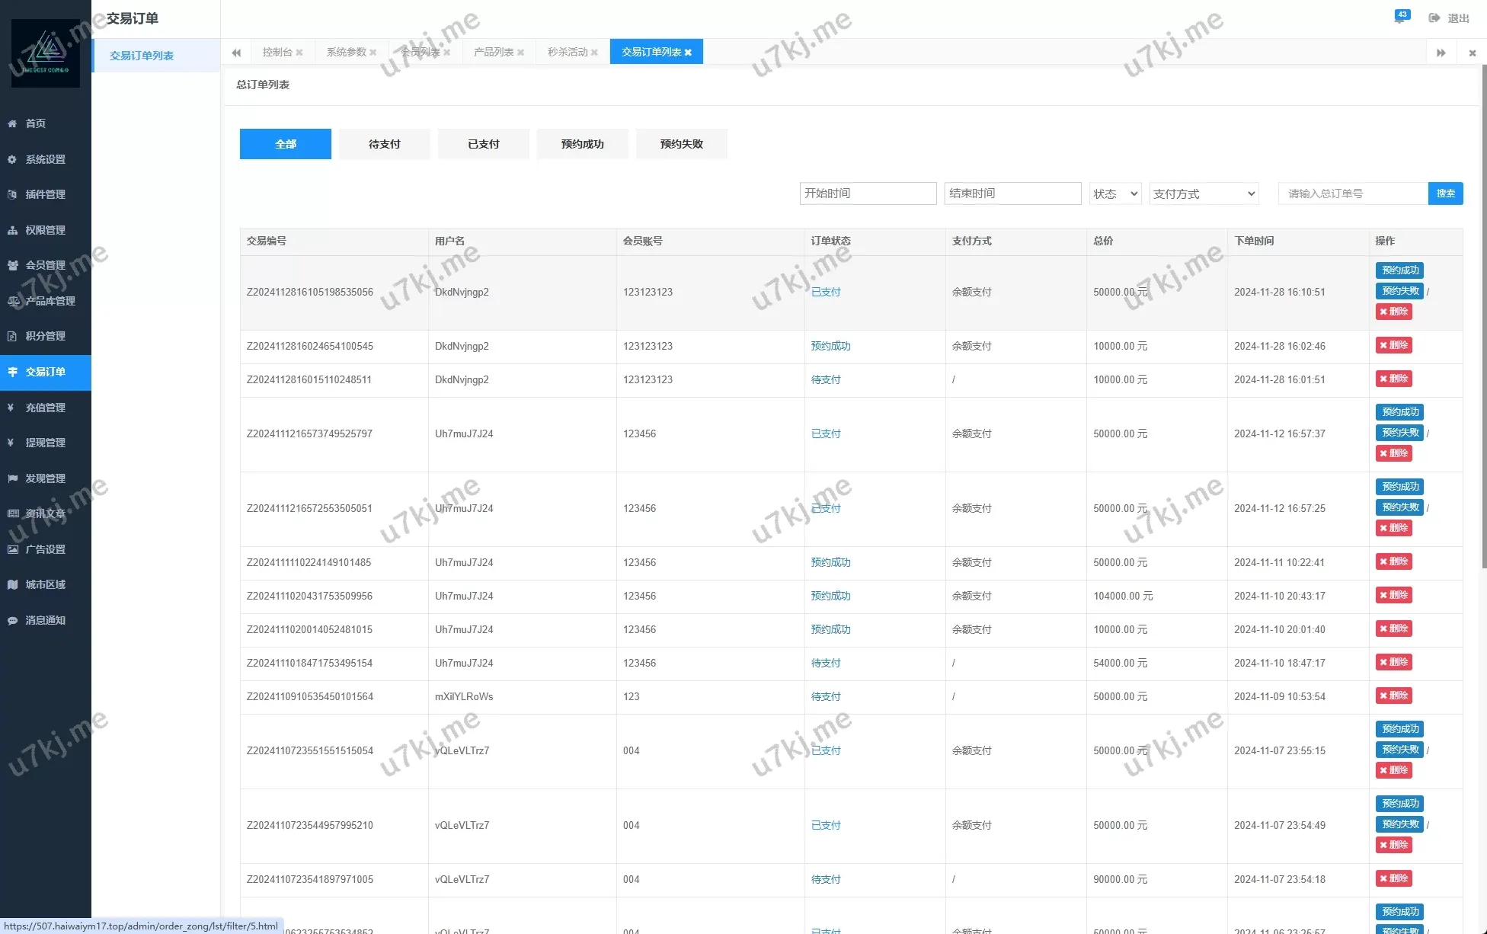Screen dimensions: 1487x934
Task: Click the 搜索 search button
Action: pyautogui.click(x=1445, y=194)
